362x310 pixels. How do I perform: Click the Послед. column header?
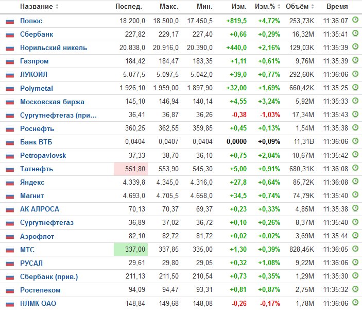point(129,7)
